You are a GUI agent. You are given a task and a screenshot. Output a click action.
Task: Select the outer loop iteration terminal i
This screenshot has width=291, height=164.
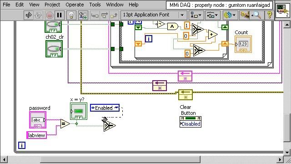coord(22,145)
